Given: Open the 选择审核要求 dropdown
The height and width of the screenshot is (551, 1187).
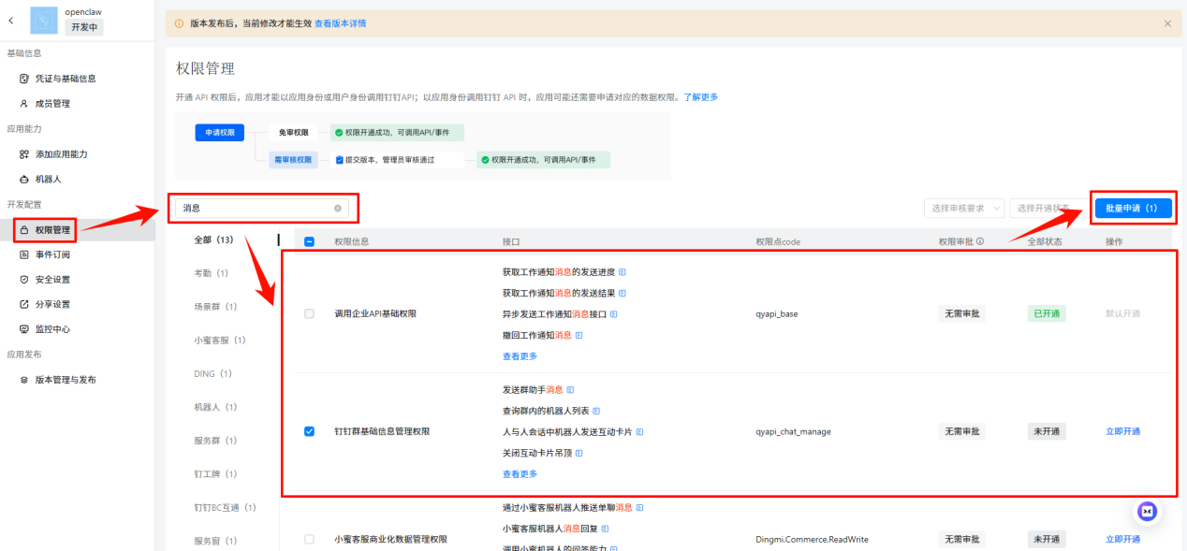Looking at the screenshot, I should tap(963, 208).
